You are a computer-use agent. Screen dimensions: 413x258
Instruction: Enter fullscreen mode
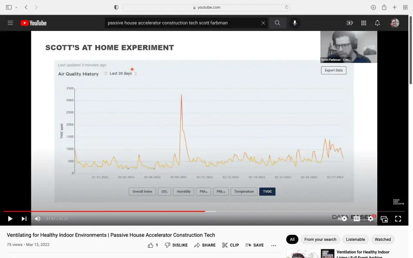click(398, 219)
